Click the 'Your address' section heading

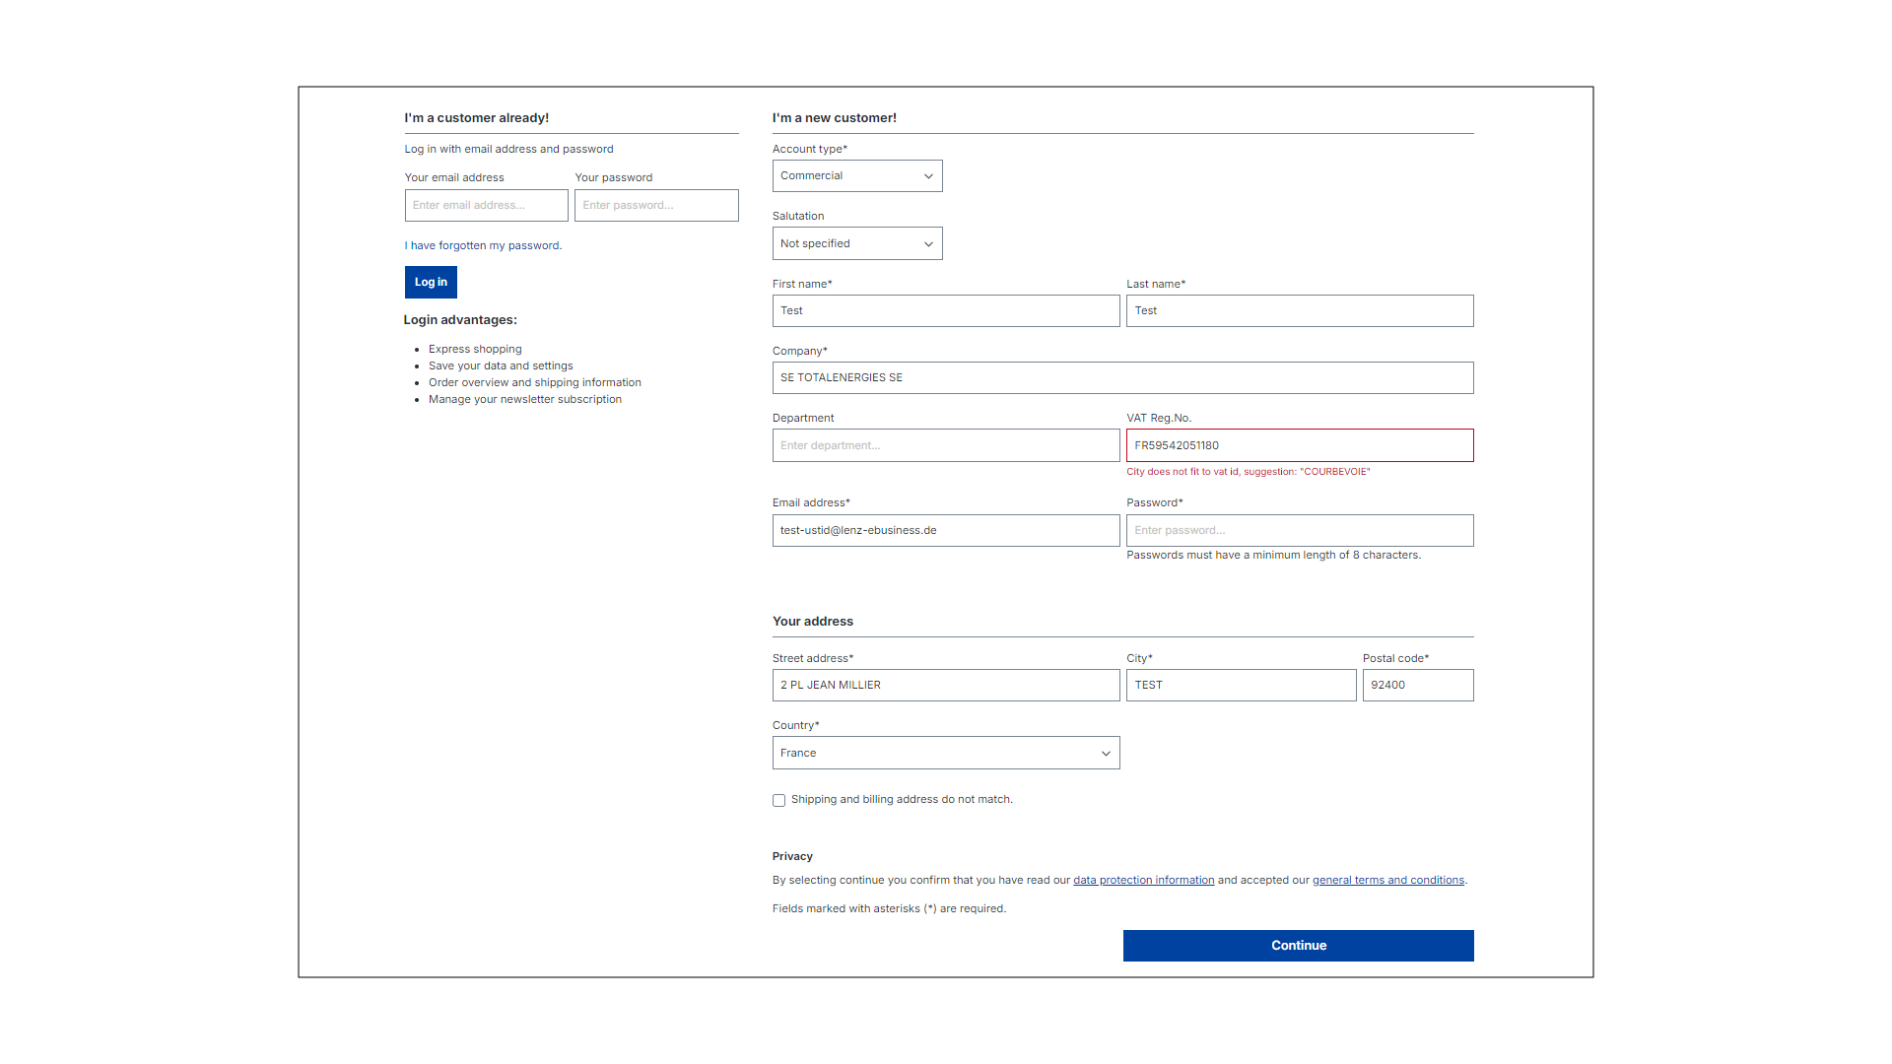pos(813,622)
